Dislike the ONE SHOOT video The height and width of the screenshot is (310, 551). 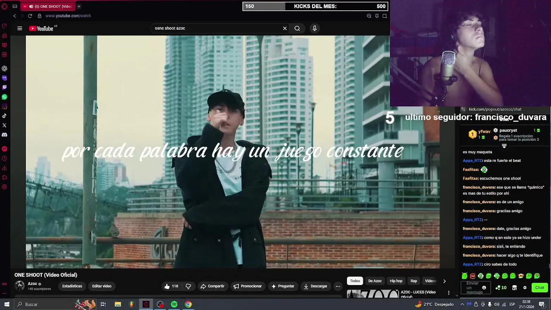tap(188, 286)
